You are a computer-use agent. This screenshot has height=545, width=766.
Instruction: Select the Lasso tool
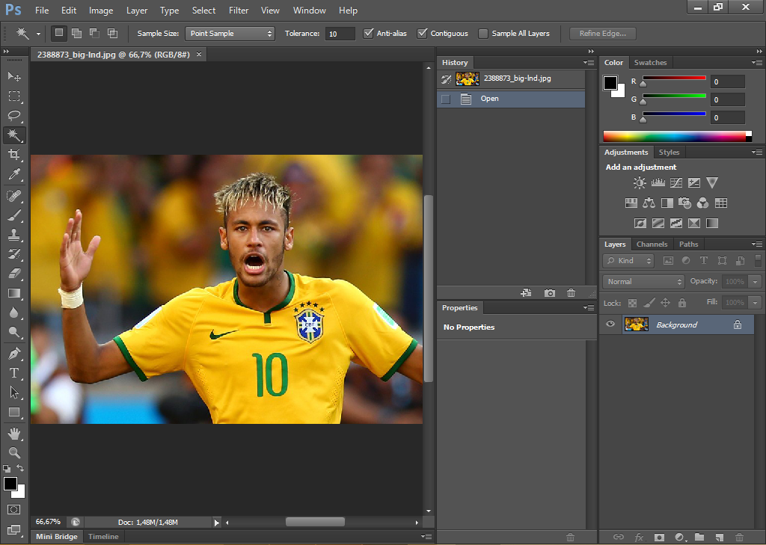15,116
